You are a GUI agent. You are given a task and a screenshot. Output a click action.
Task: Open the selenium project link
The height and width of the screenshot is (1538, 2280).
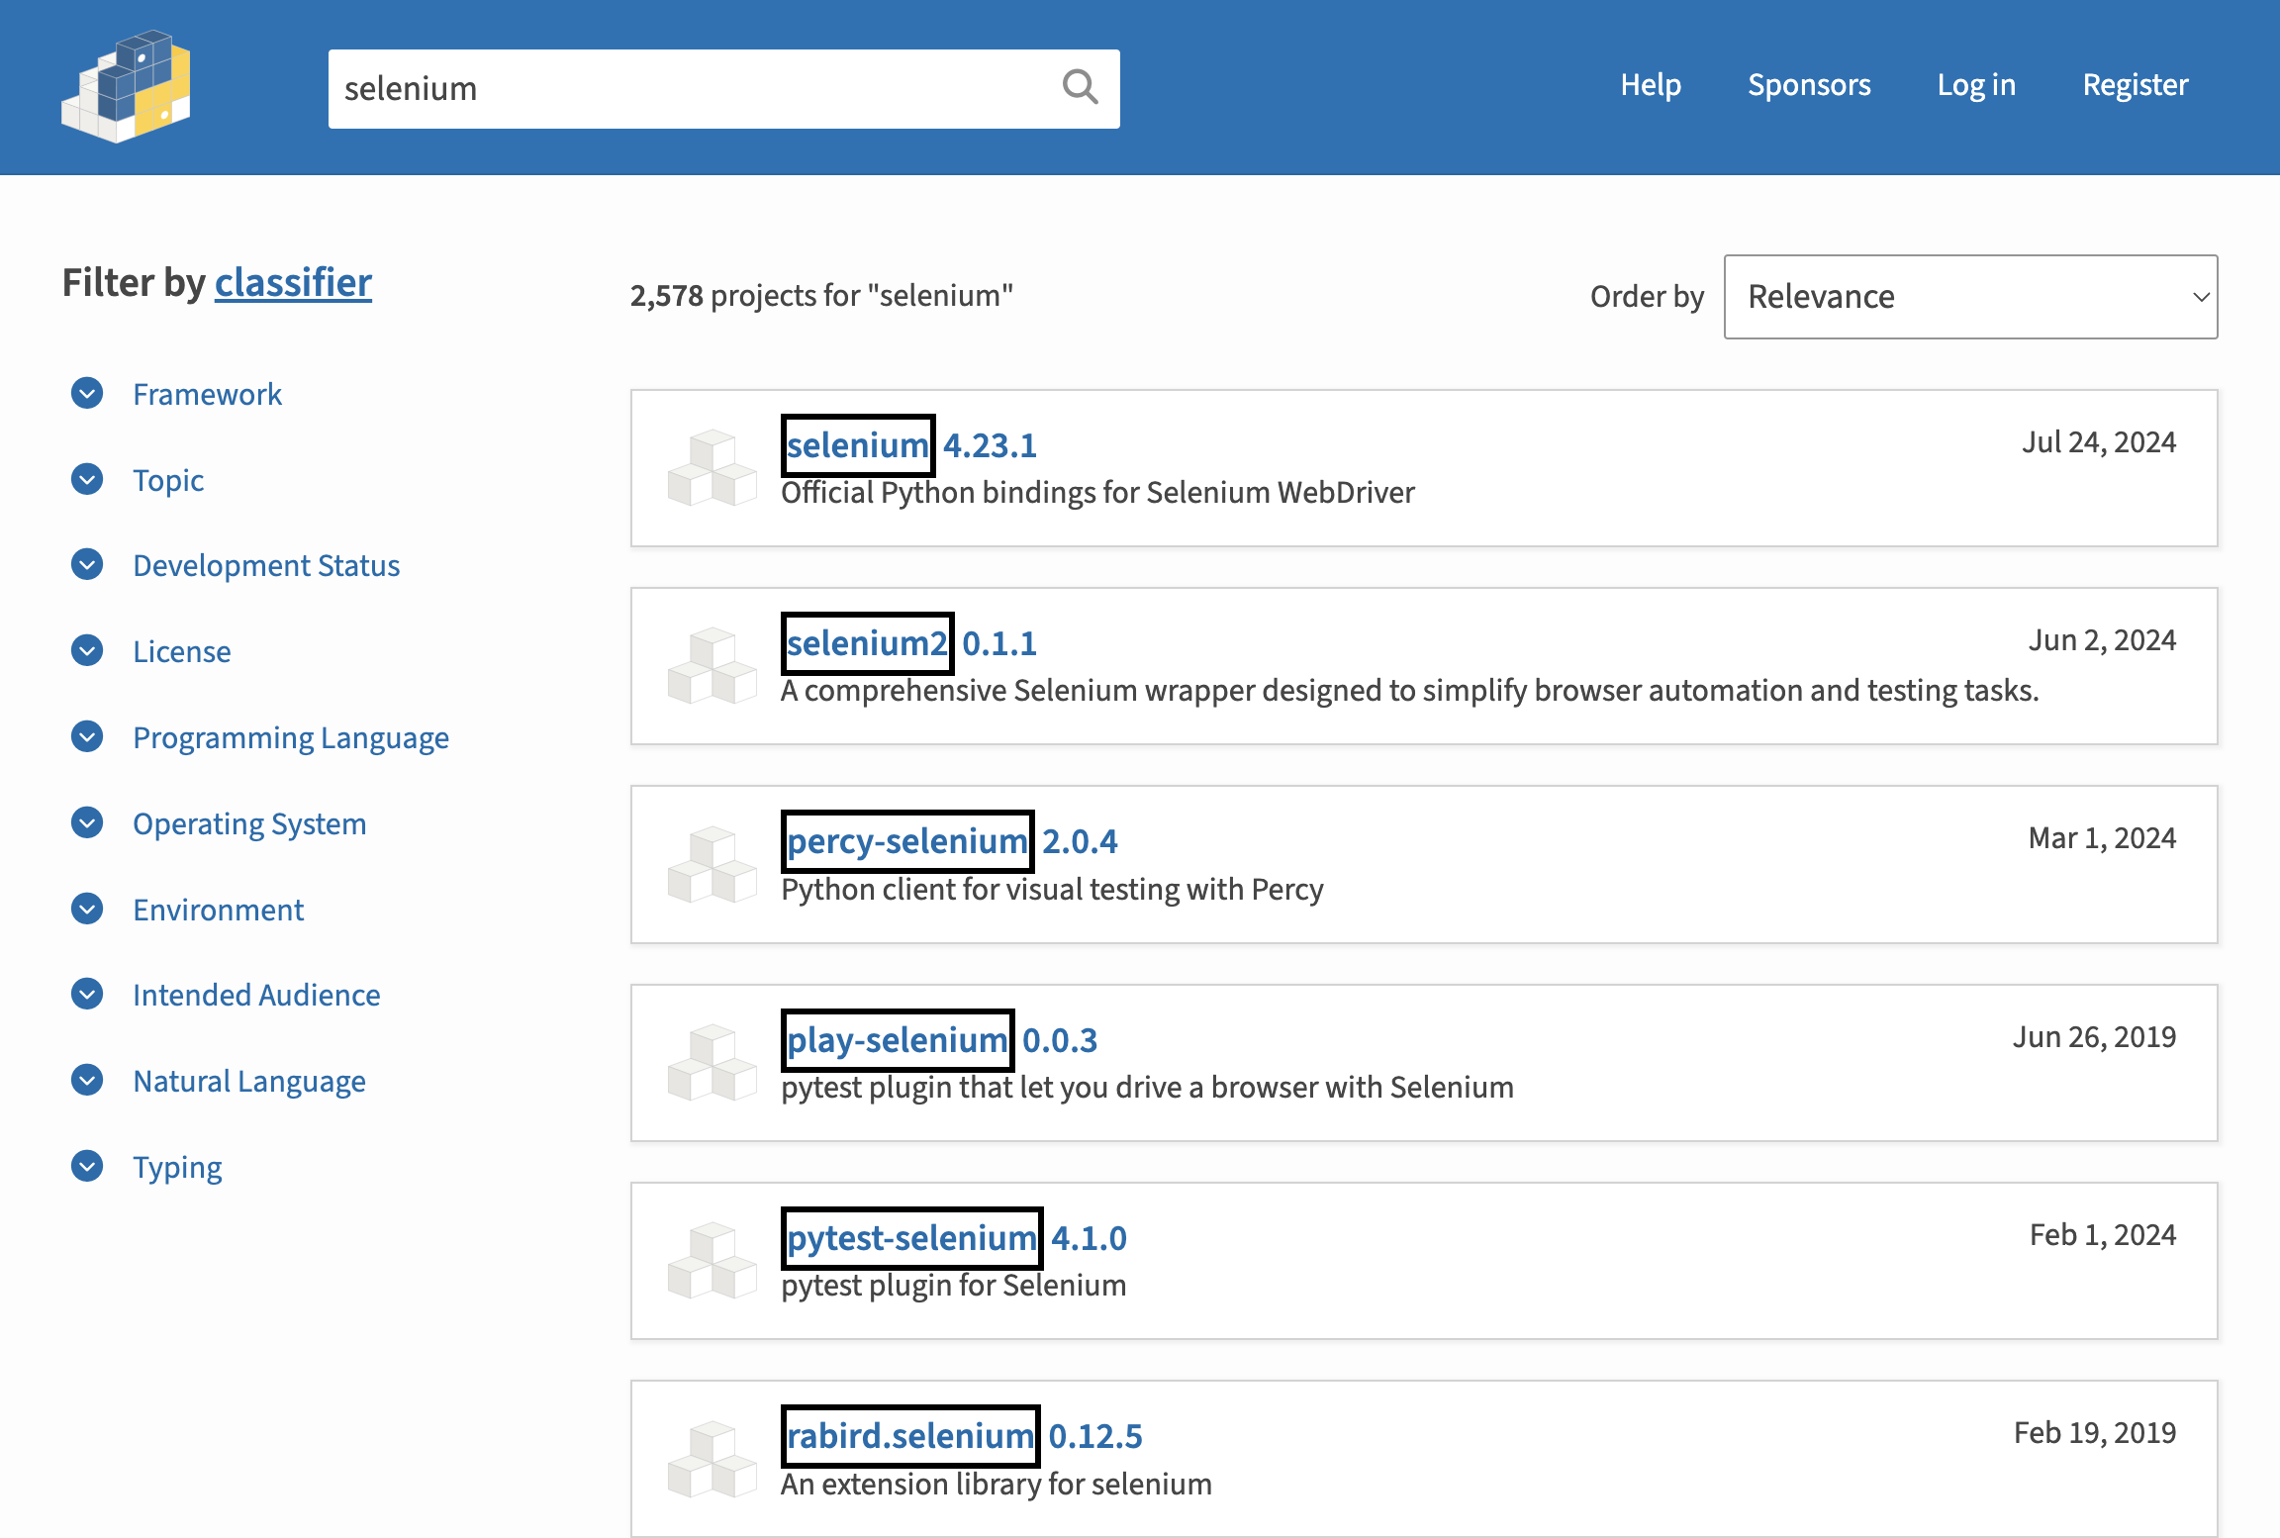[x=858, y=445]
